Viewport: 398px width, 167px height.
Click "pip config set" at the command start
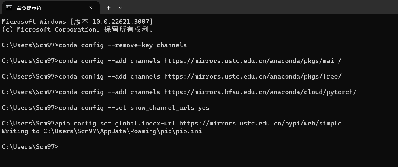point(85,124)
